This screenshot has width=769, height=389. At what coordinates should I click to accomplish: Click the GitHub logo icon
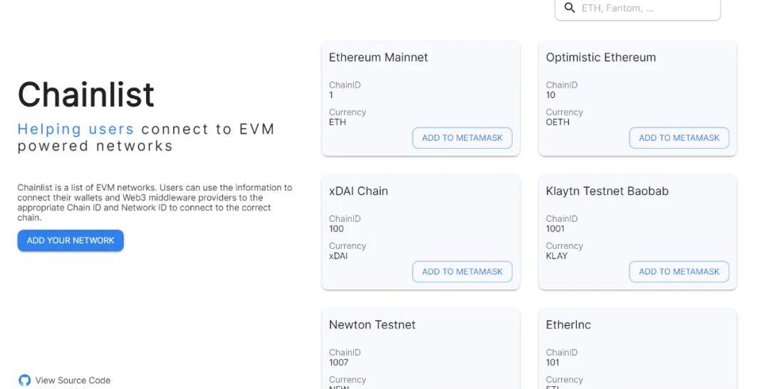click(25, 380)
